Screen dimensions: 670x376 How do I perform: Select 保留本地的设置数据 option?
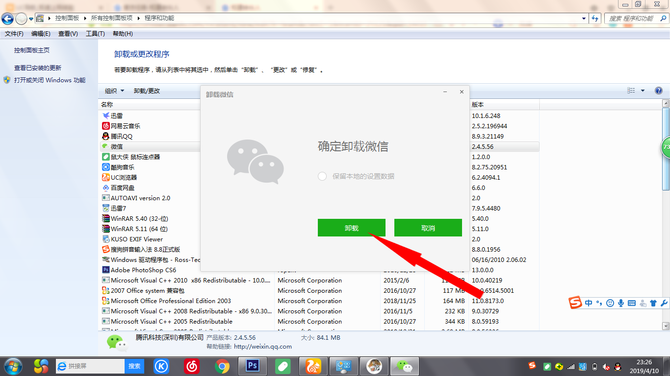322,177
